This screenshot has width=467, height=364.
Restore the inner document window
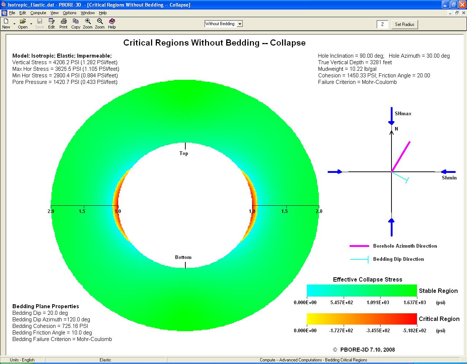tap(456, 13)
